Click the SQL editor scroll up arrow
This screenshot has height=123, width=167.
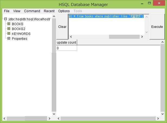146,17
